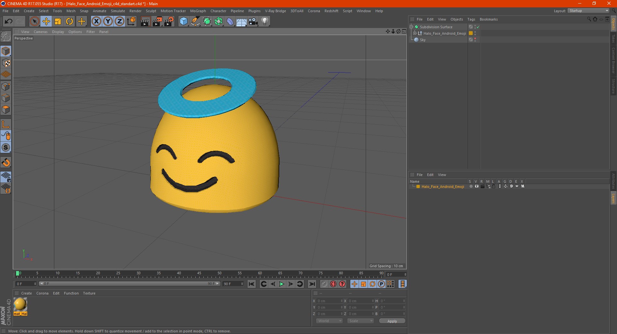Enable Axis mode L icon
Viewport: 617px width, 334px height.
pyautogui.click(x=6, y=124)
